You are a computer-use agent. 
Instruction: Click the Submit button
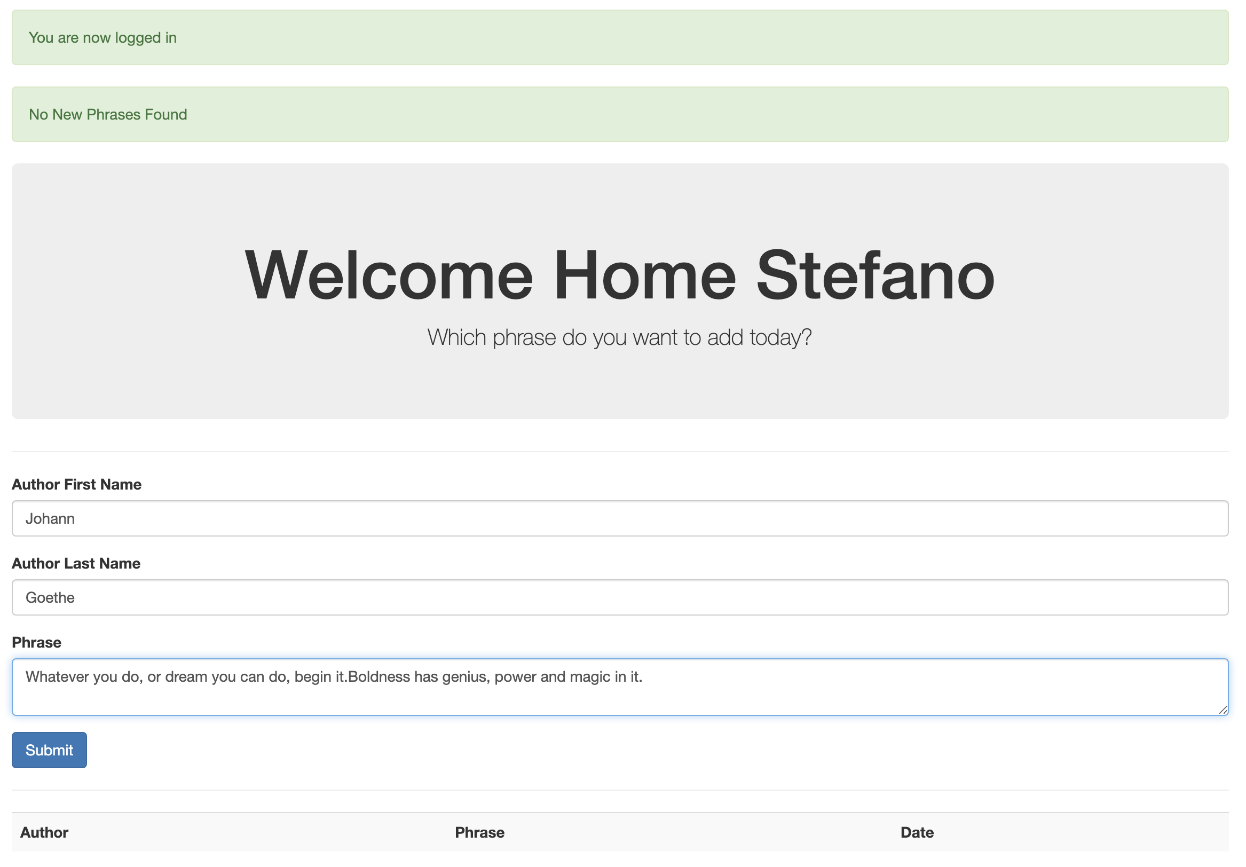point(50,750)
